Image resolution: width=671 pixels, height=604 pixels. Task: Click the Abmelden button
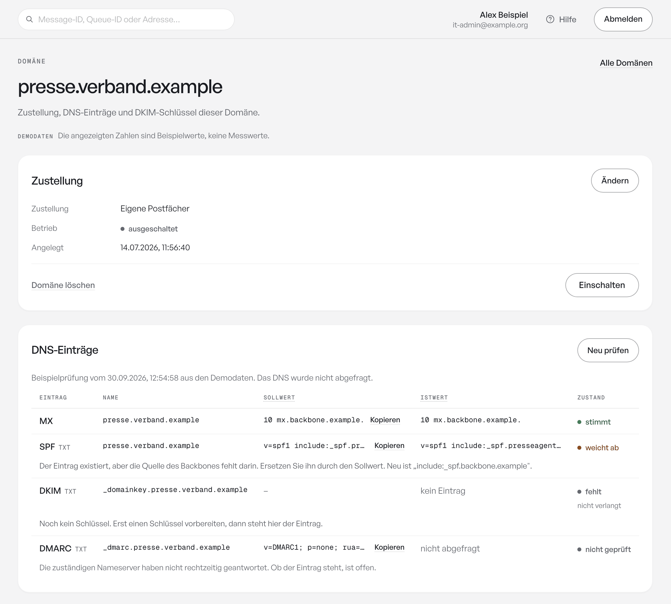click(623, 19)
